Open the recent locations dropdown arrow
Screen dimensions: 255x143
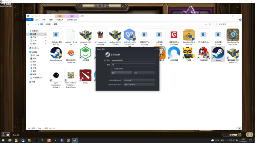pyautogui.click(x=36, y=24)
